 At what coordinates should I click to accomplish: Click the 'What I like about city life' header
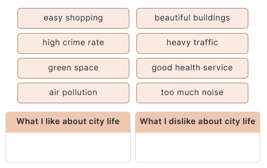68,122
